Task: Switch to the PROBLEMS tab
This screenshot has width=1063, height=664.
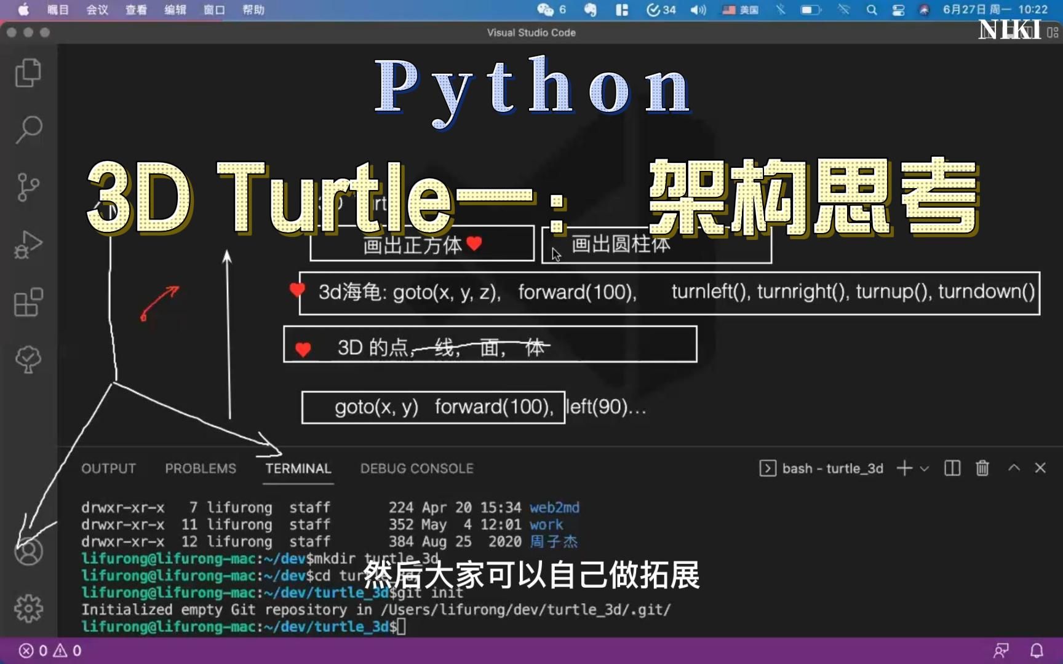Action: click(201, 468)
